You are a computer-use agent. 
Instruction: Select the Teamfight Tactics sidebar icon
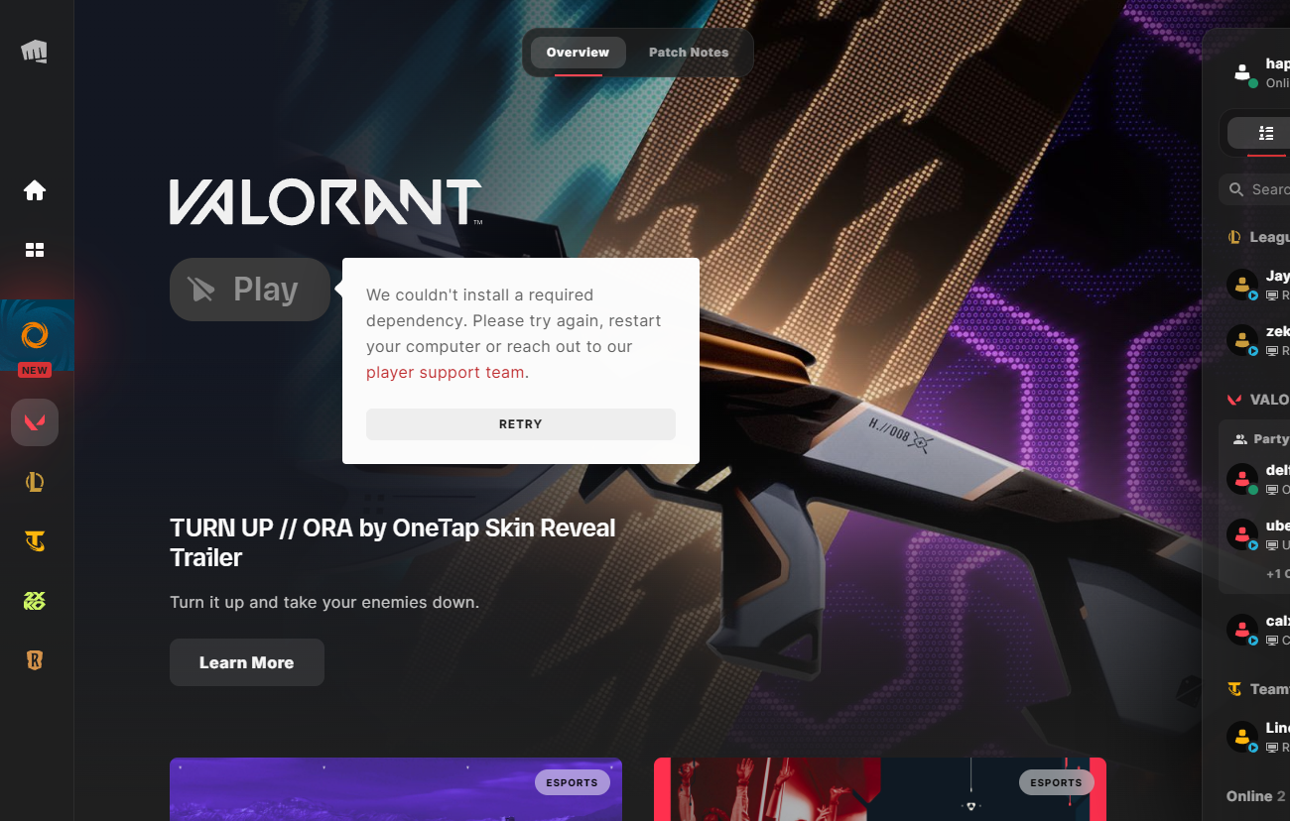tap(35, 541)
